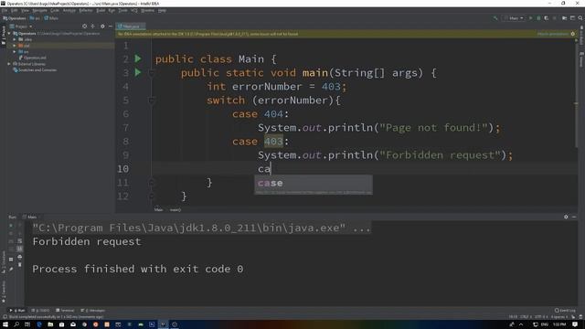The height and width of the screenshot is (329, 585).
Task: Open settings gear on the JDK annotations banner
Action: 573,34
